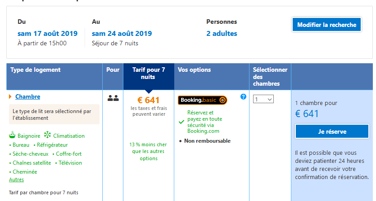
Task: Click the green checkmark beside secure payment
Action: coord(181,122)
